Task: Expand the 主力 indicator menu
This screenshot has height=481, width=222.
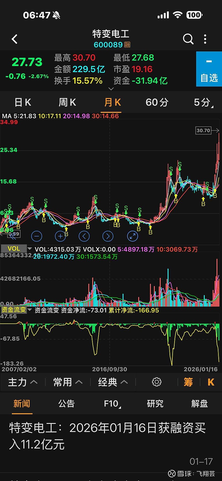Action: pos(23,382)
